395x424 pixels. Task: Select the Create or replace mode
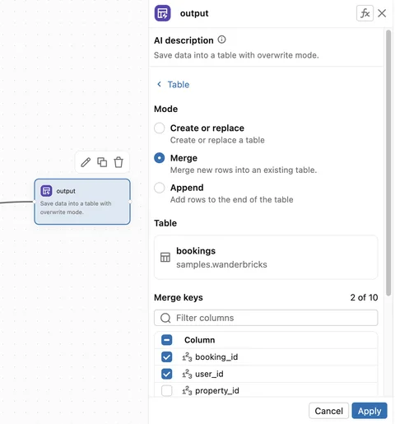pyautogui.click(x=160, y=128)
